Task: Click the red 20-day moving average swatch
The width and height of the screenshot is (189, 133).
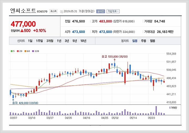Action: click(18, 51)
